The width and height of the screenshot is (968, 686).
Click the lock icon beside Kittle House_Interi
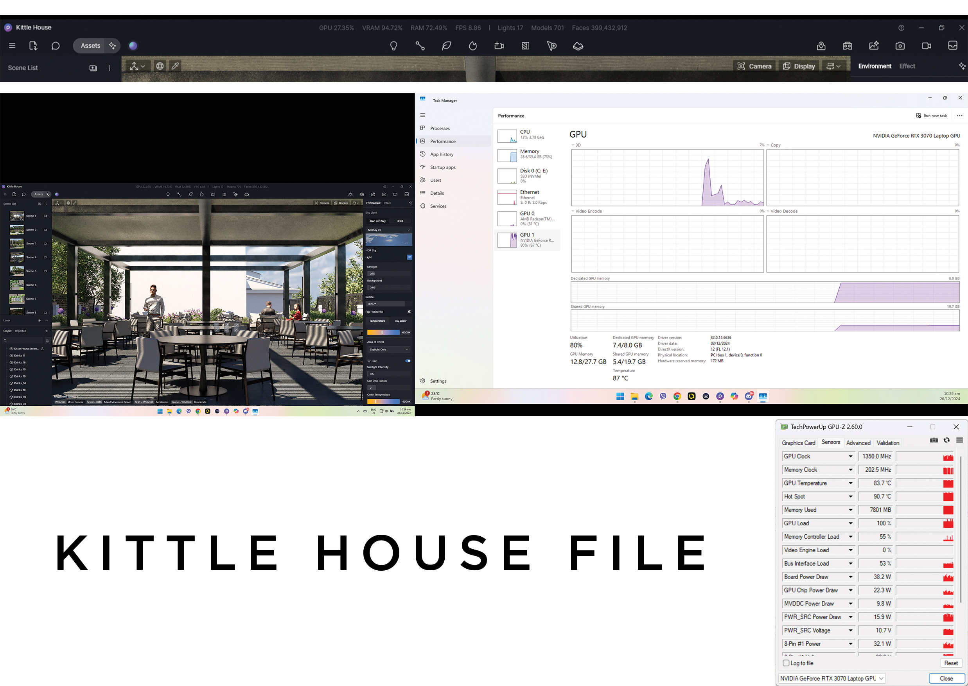(x=42, y=349)
